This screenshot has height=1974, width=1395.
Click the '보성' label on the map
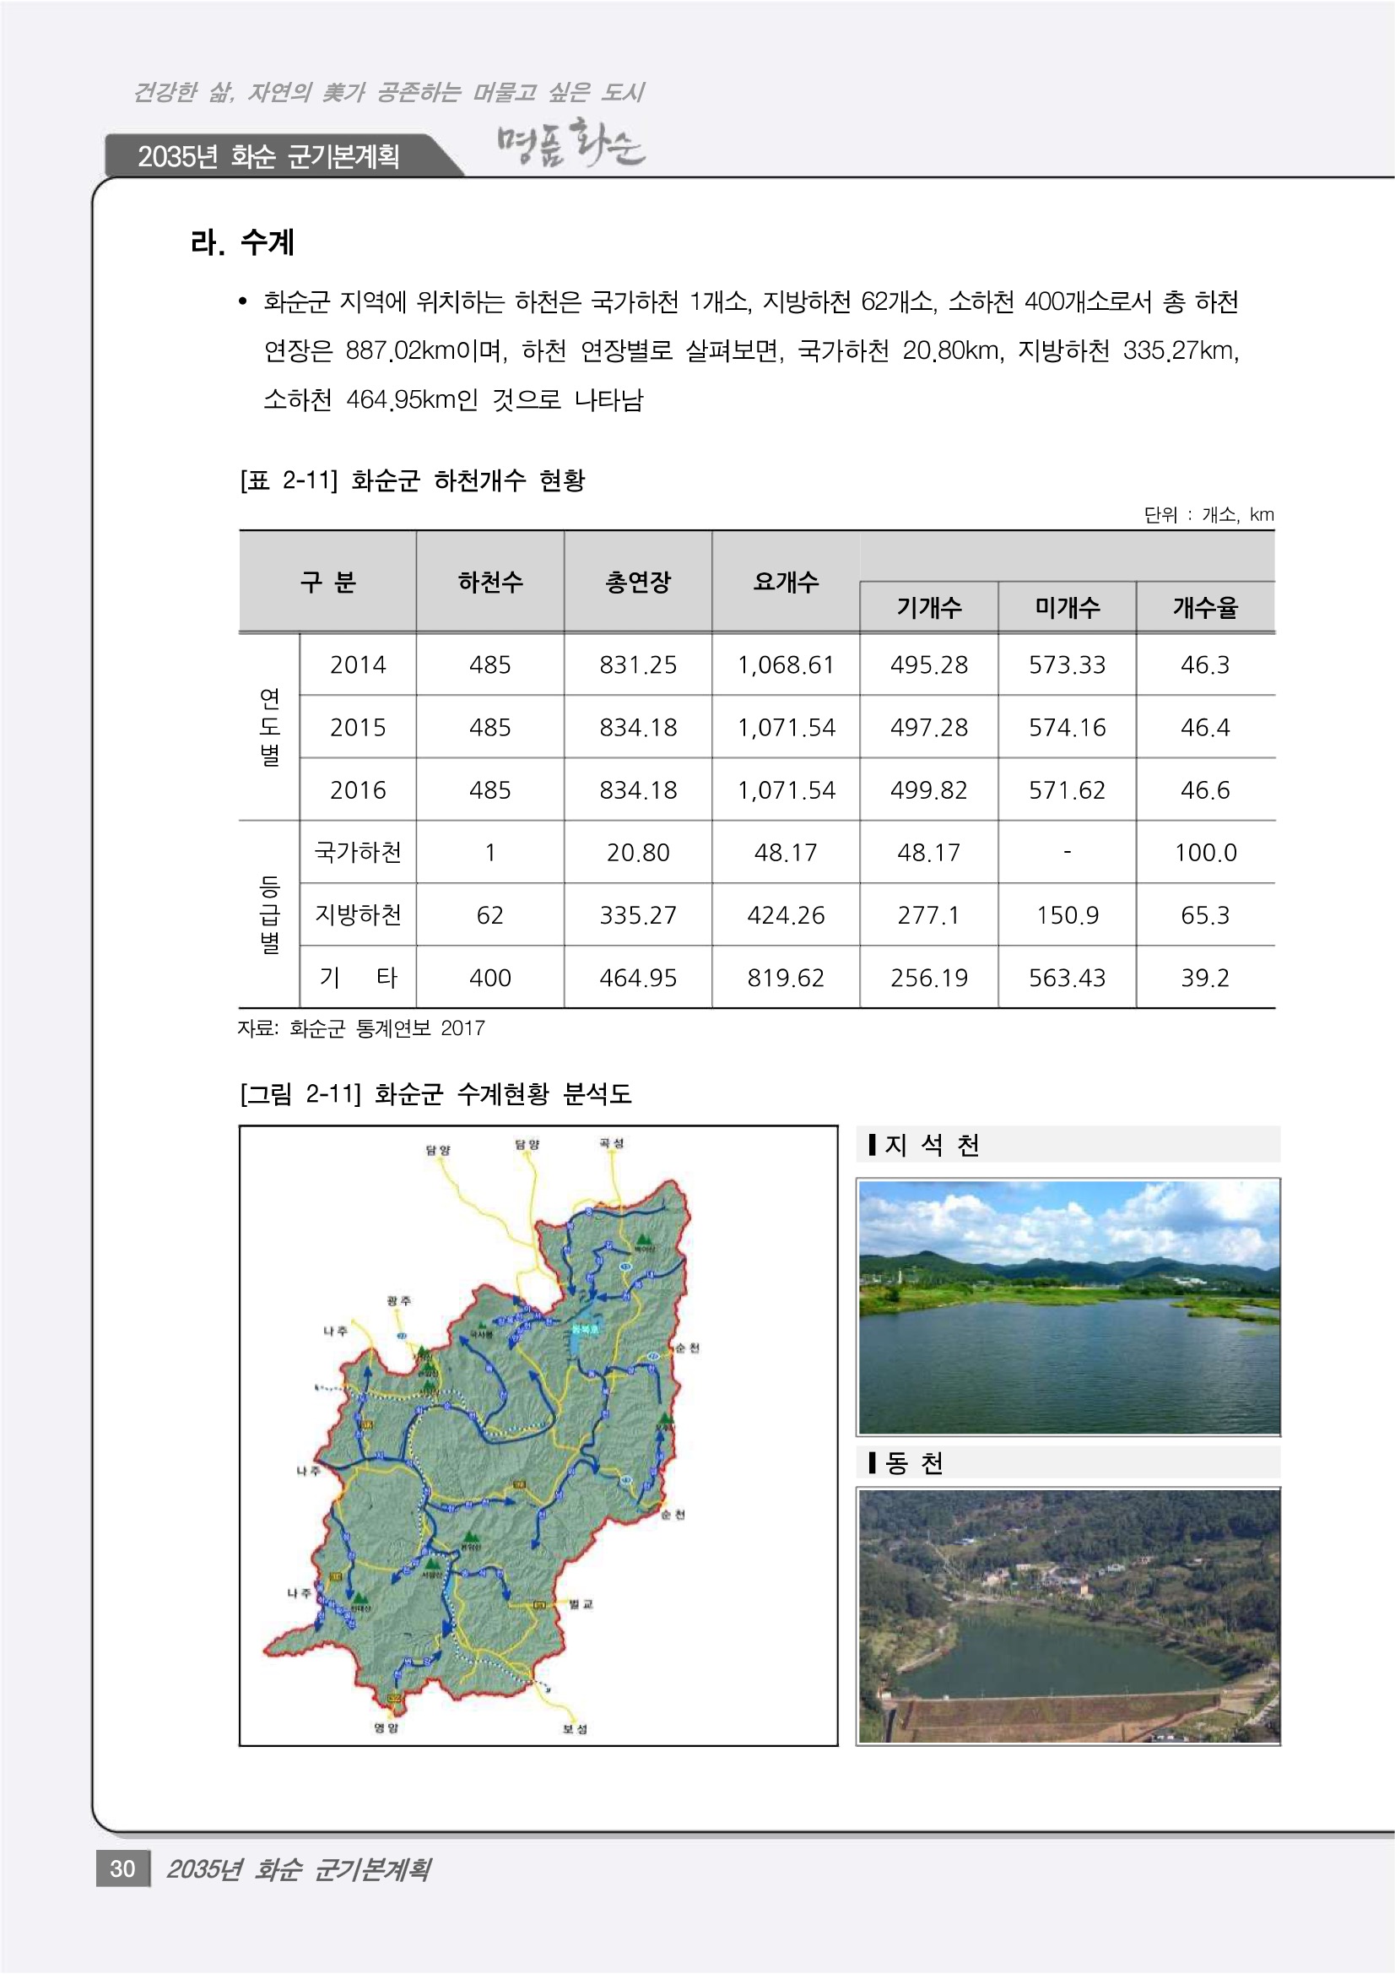[574, 1729]
